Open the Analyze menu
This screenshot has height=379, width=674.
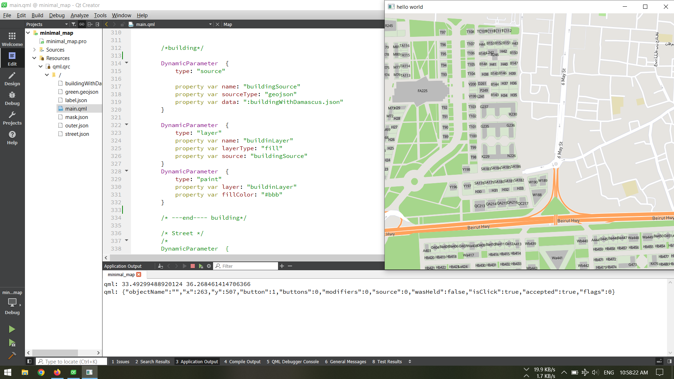click(79, 15)
